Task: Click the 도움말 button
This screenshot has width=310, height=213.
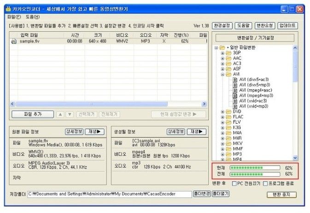Action: (243, 26)
